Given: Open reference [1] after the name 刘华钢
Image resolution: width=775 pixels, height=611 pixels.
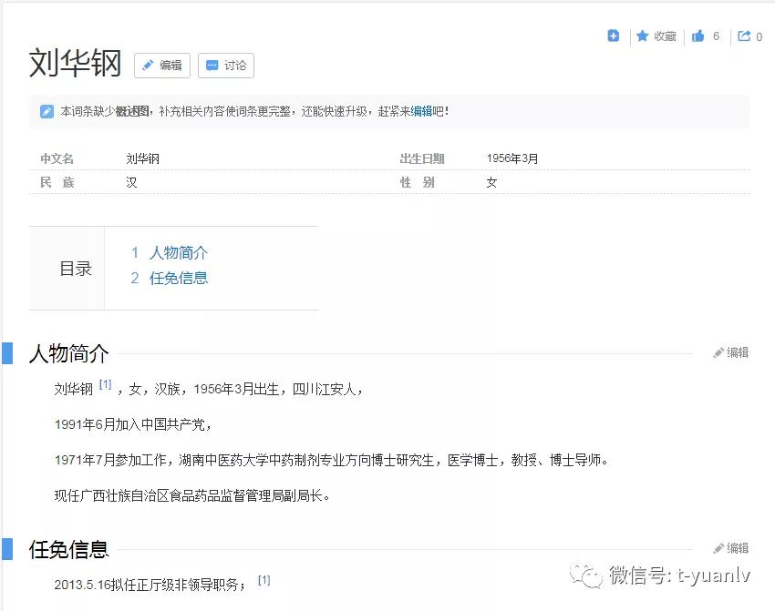Looking at the screenshot, I should (x=106, y=385).
